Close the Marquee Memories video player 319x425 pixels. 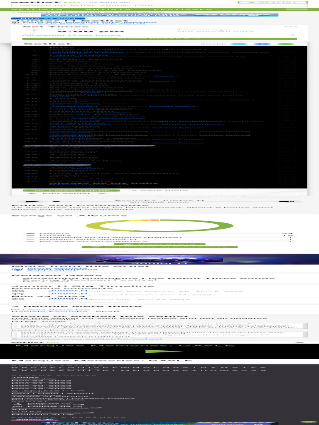pyautogui.click(x=299, y=342)
